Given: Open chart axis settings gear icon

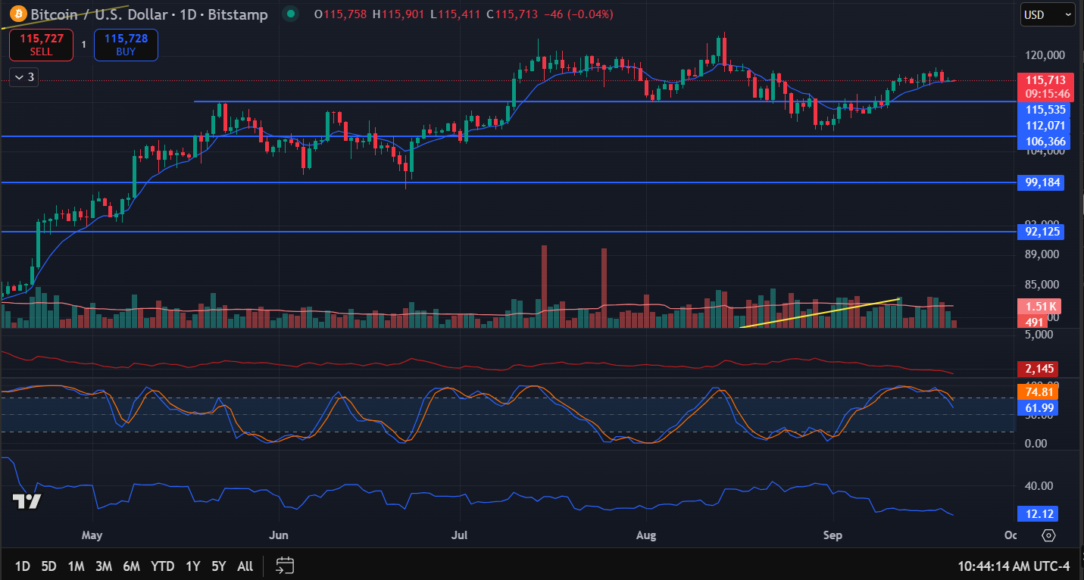Looking at the screenshot, I should pos(1048,535).
